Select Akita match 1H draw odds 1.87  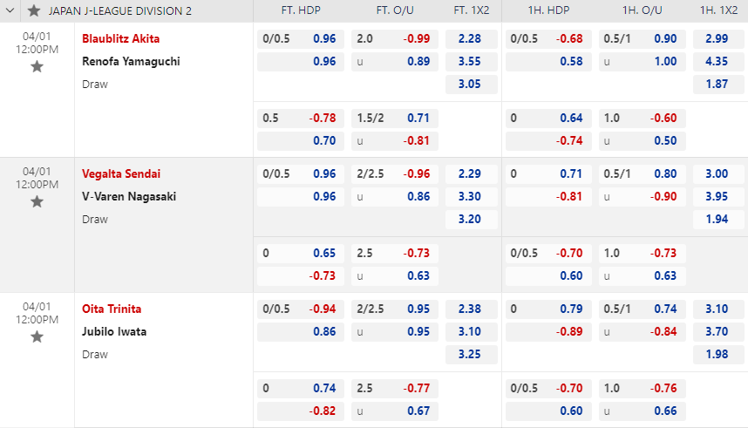click(718, 84)
